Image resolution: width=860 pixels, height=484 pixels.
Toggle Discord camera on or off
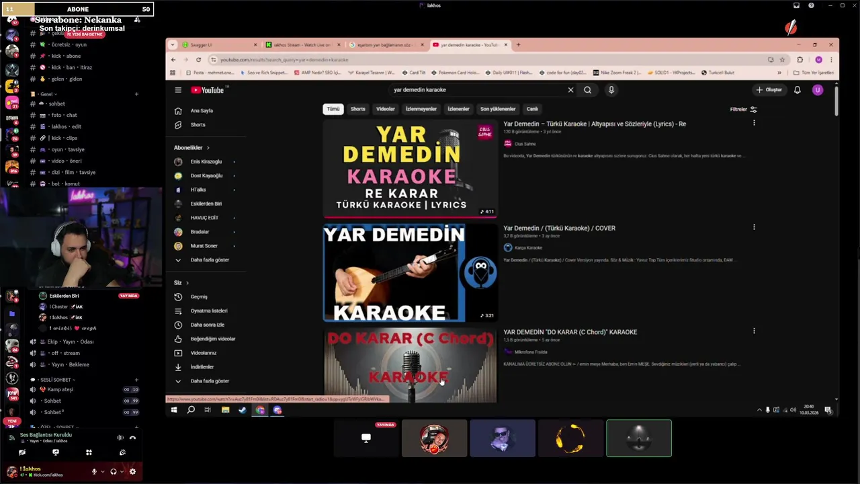(x=22, y=452)
